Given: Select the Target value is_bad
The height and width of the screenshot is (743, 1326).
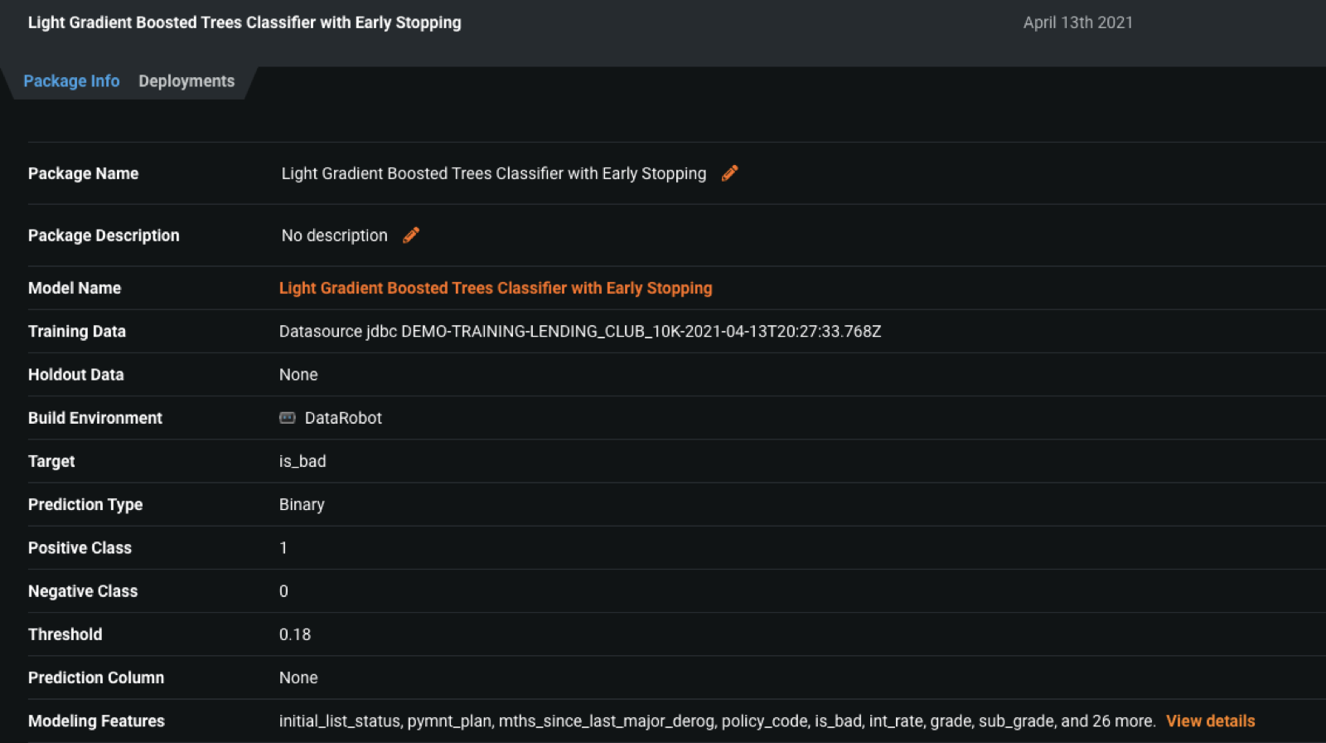Looking at the screenshot, I should coord(302,461).
